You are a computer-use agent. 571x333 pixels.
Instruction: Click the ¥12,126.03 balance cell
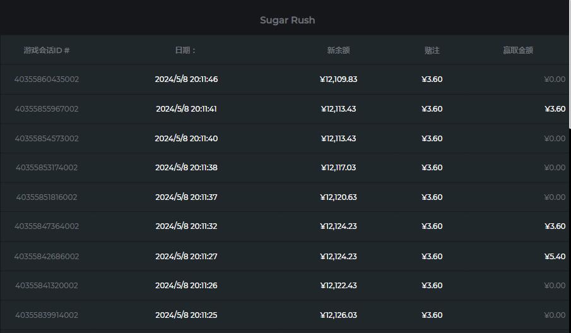click(338, 315)
